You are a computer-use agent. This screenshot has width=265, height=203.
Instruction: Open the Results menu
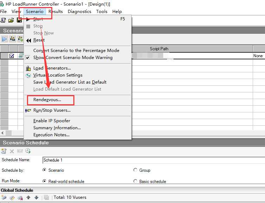tap(55, 12)
